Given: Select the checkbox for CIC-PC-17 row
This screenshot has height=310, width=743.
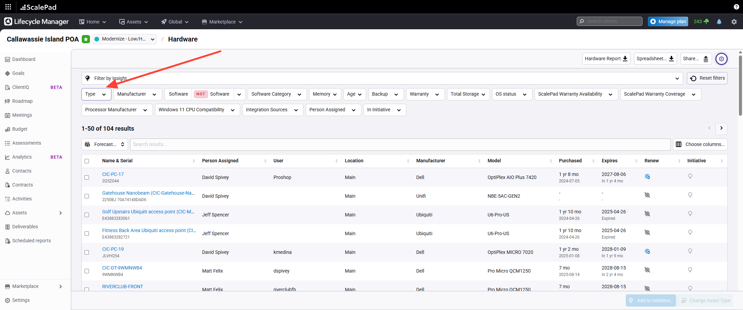Looking at the screenshot, I should pyautogui.click(x=87, y=177).
